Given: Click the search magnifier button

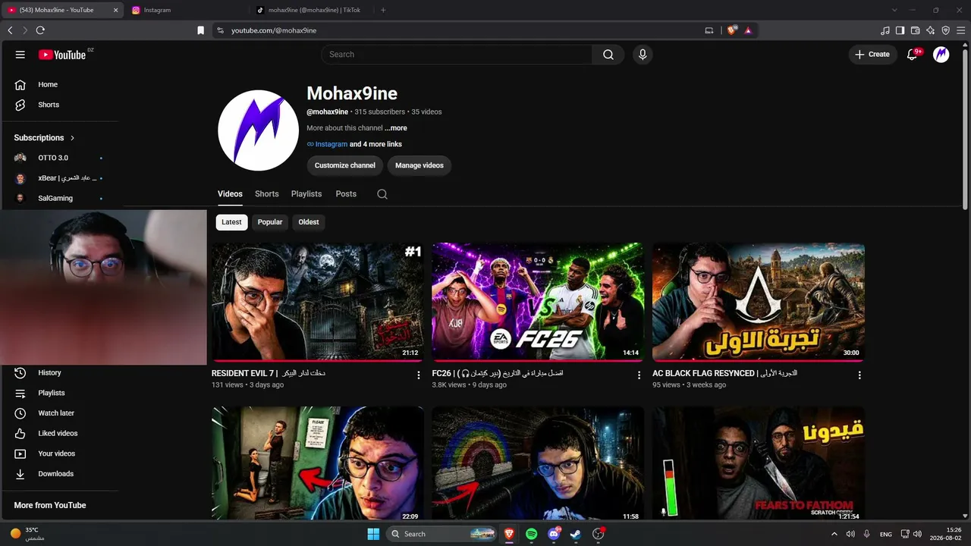Looking at the screenshot, I should point(608,55).
